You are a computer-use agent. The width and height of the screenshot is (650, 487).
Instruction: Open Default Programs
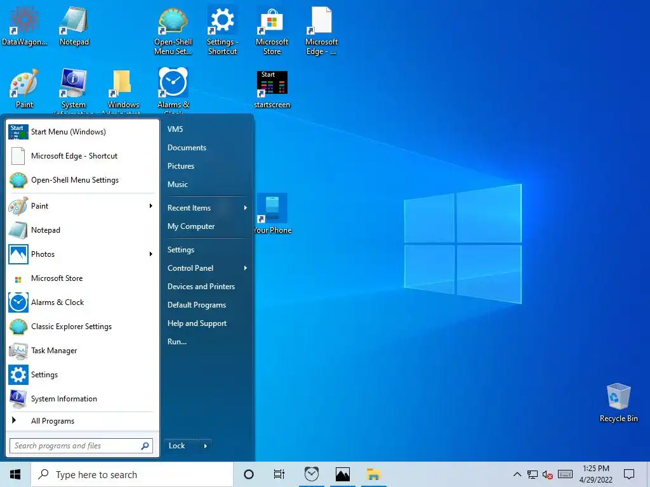pos(207,305)
